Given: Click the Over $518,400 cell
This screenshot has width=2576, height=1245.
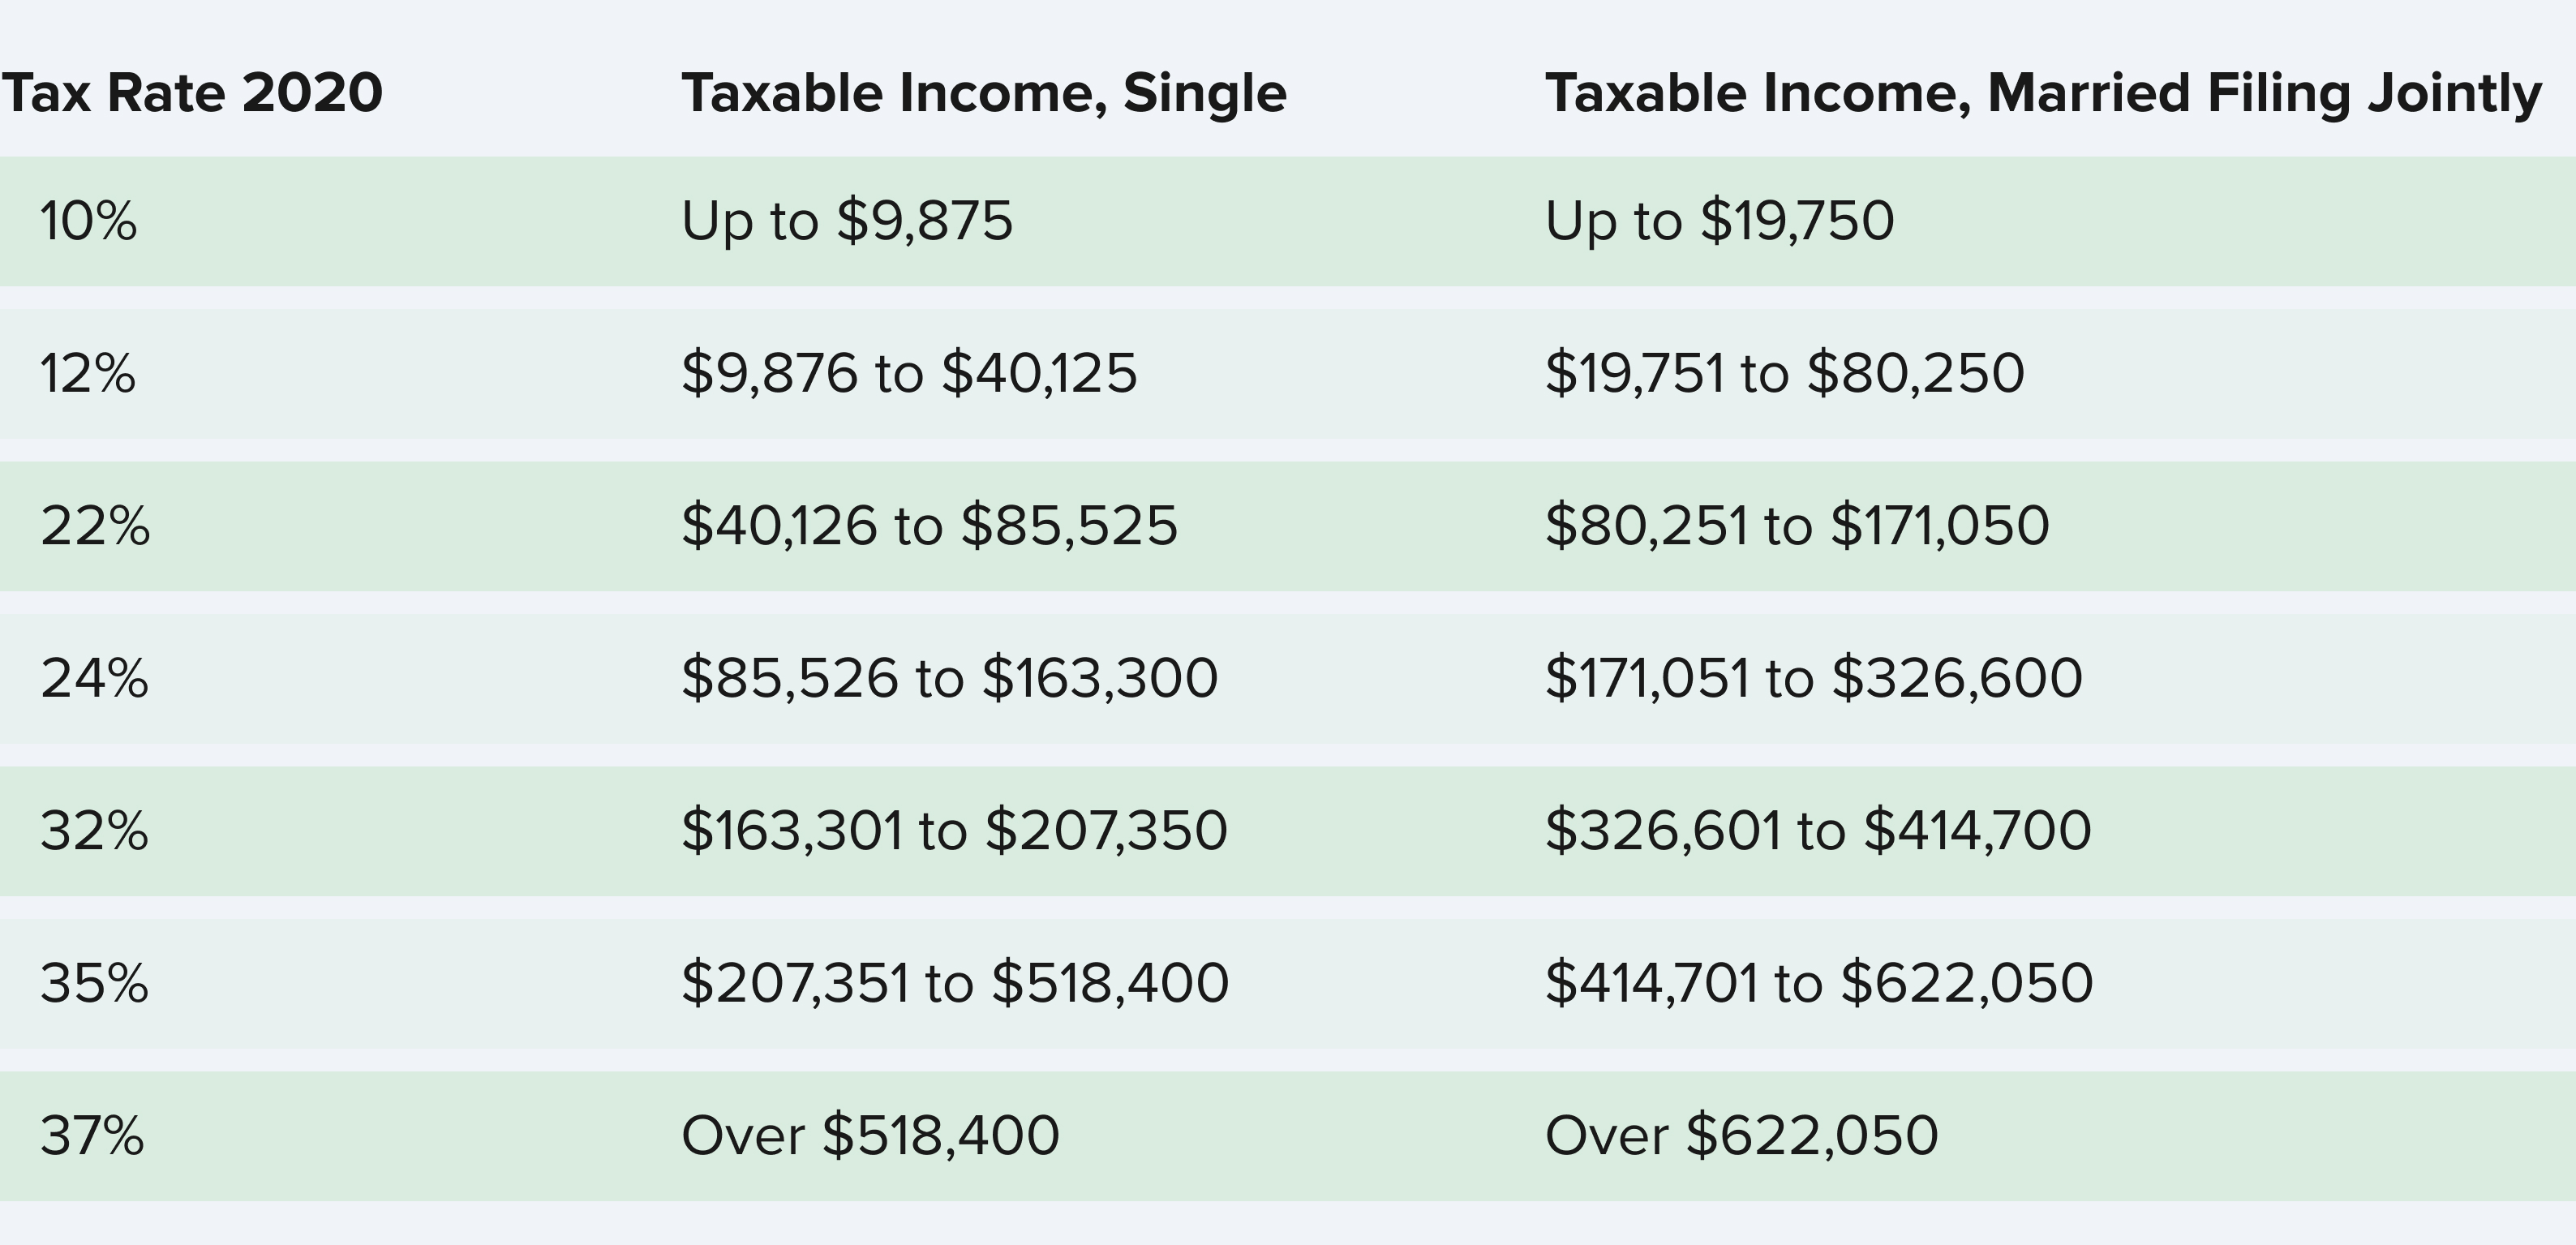Looking at the screenshot, I should click(870, 1136).
